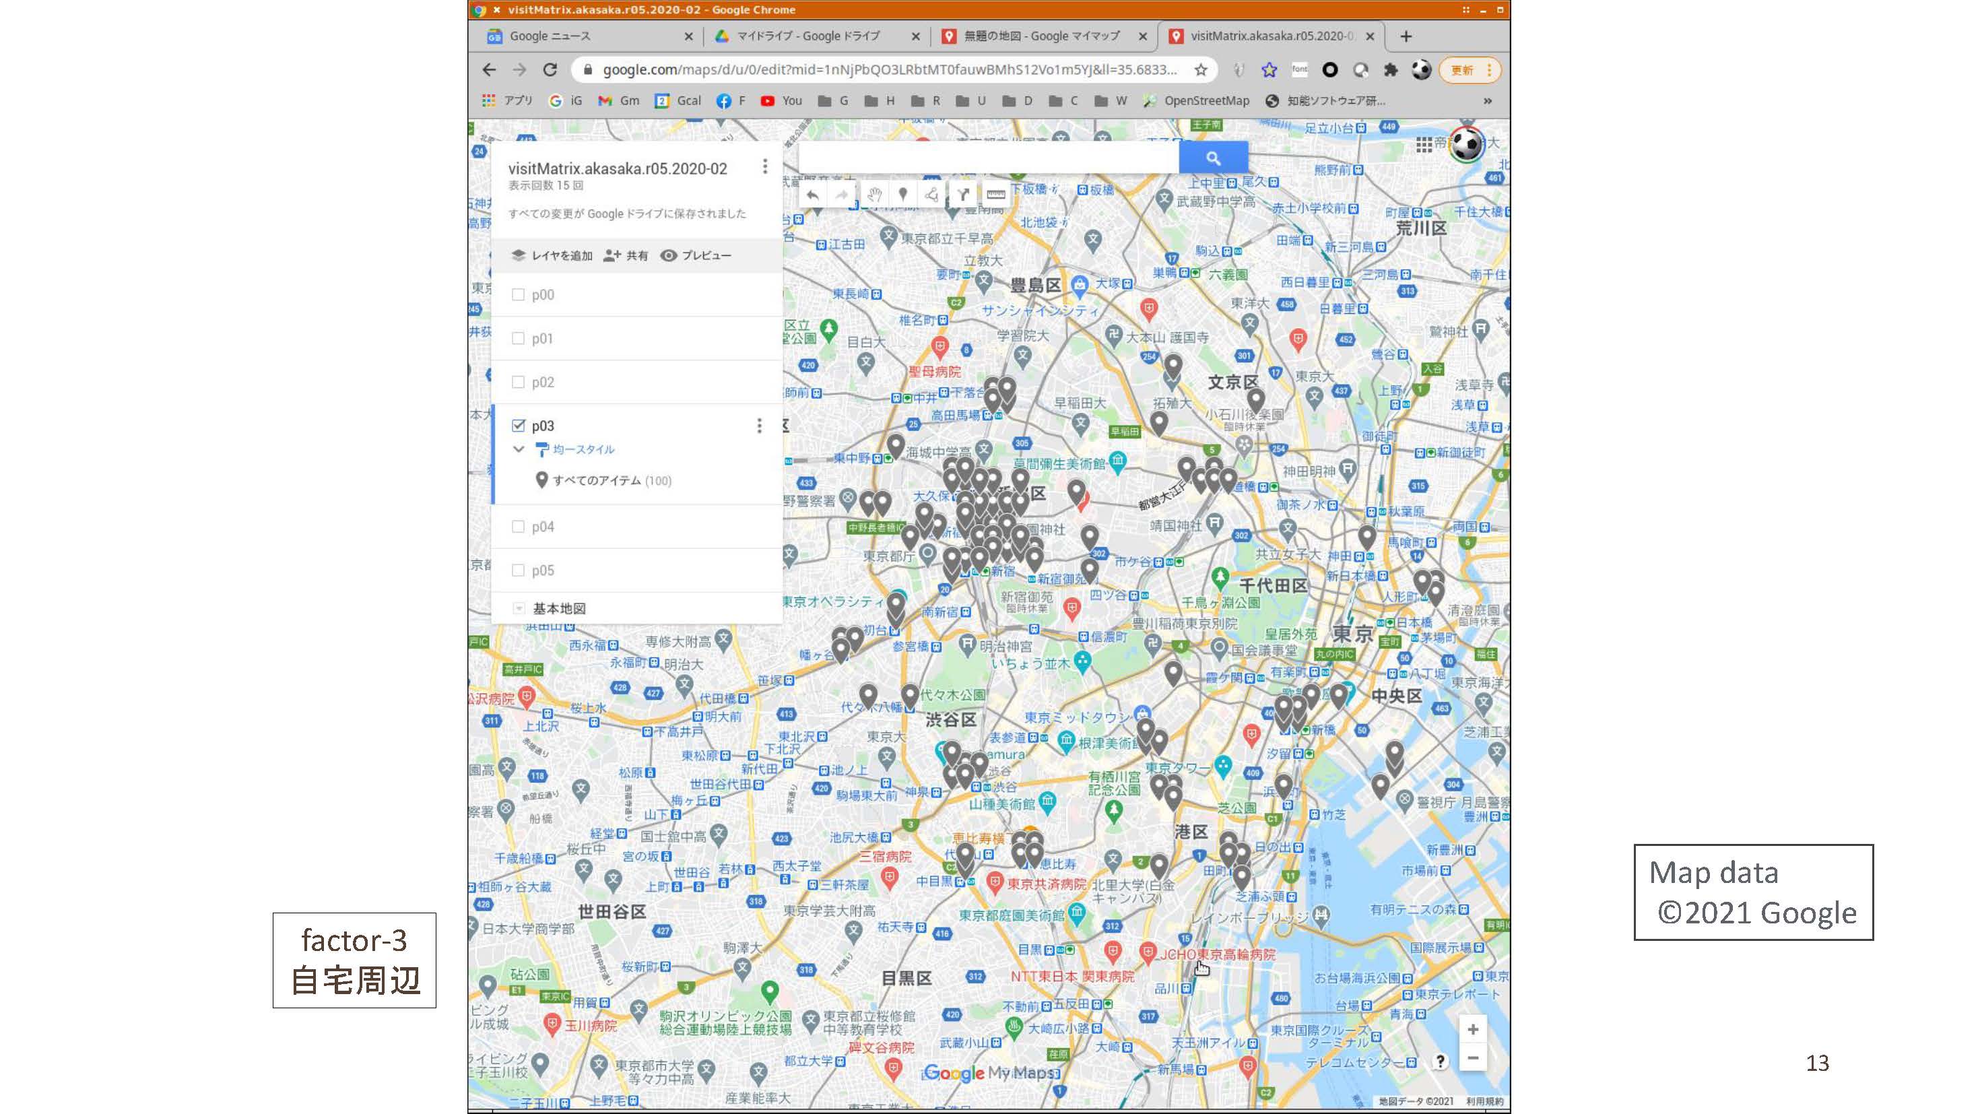1980x1114 pixels.
Task: Click the blue star extension icon
Action: tap(1269, 70)
